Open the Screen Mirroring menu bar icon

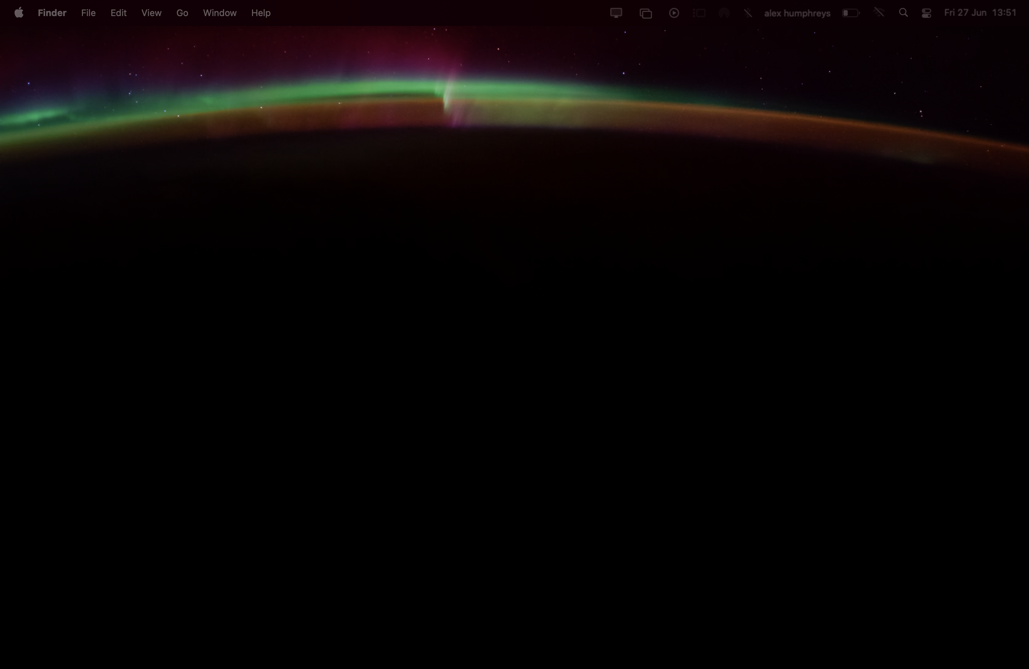[645, 13]
